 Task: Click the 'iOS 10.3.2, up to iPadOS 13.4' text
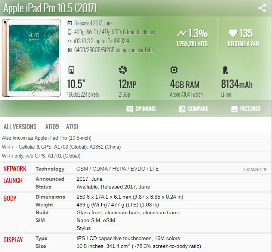[x=102, y=41]
